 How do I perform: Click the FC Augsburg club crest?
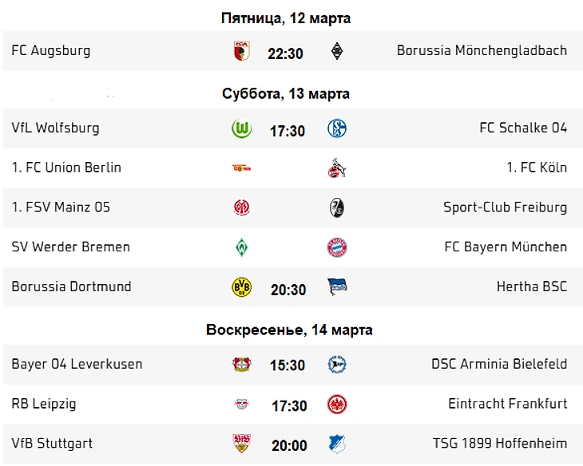pos(241,52)
